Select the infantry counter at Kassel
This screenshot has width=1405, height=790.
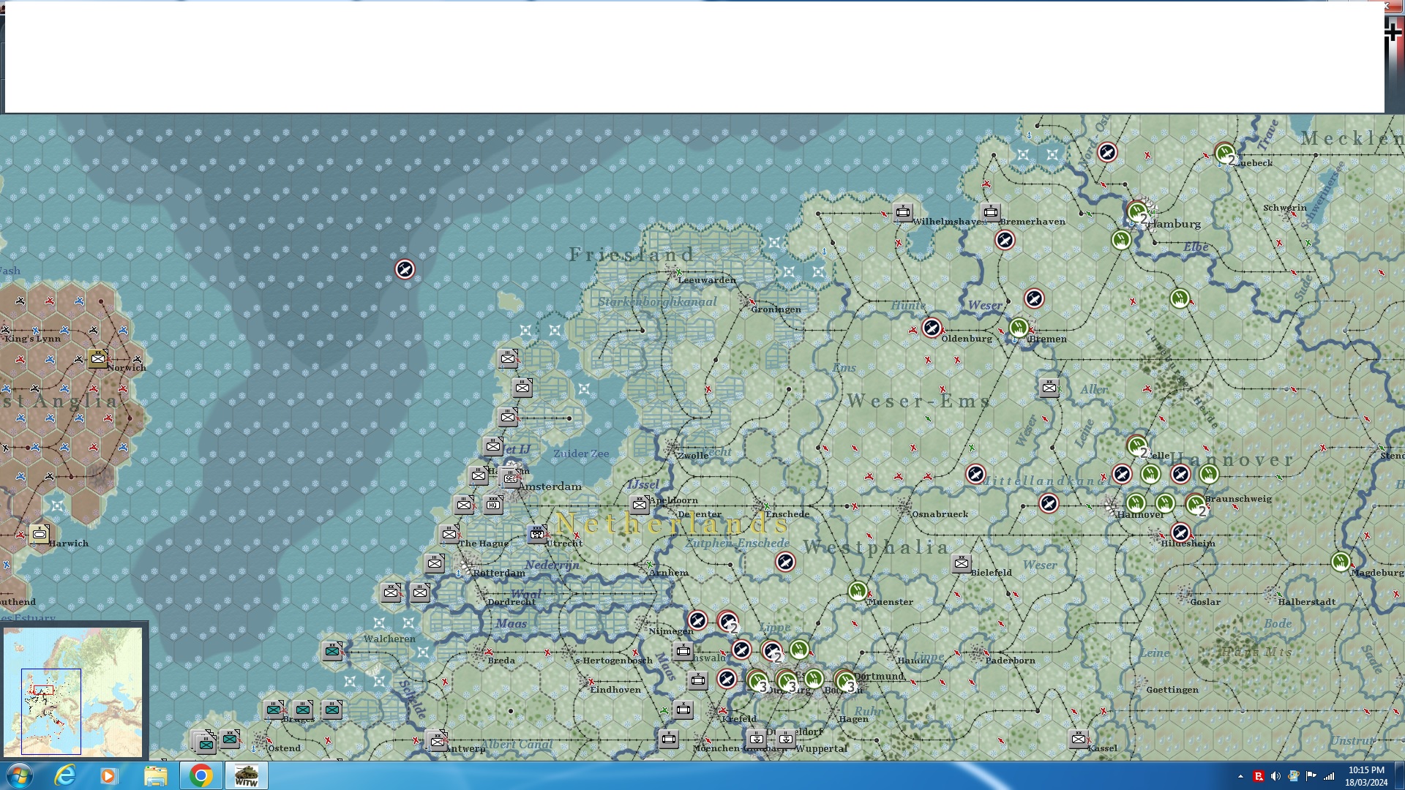pyautogui.click(x=1078, y=739)
